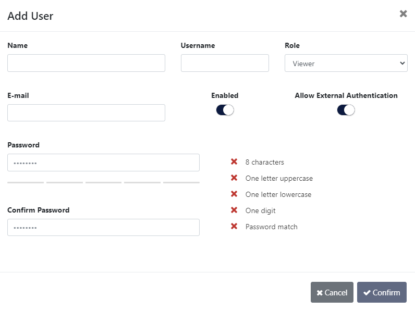
Task: Click red X icon beside 8 characters
Action: [x=234, y=162]
